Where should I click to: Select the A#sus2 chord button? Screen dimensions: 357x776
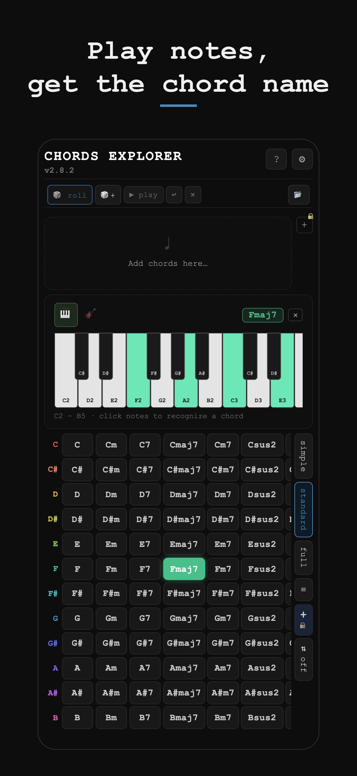[x=262, y=693]
